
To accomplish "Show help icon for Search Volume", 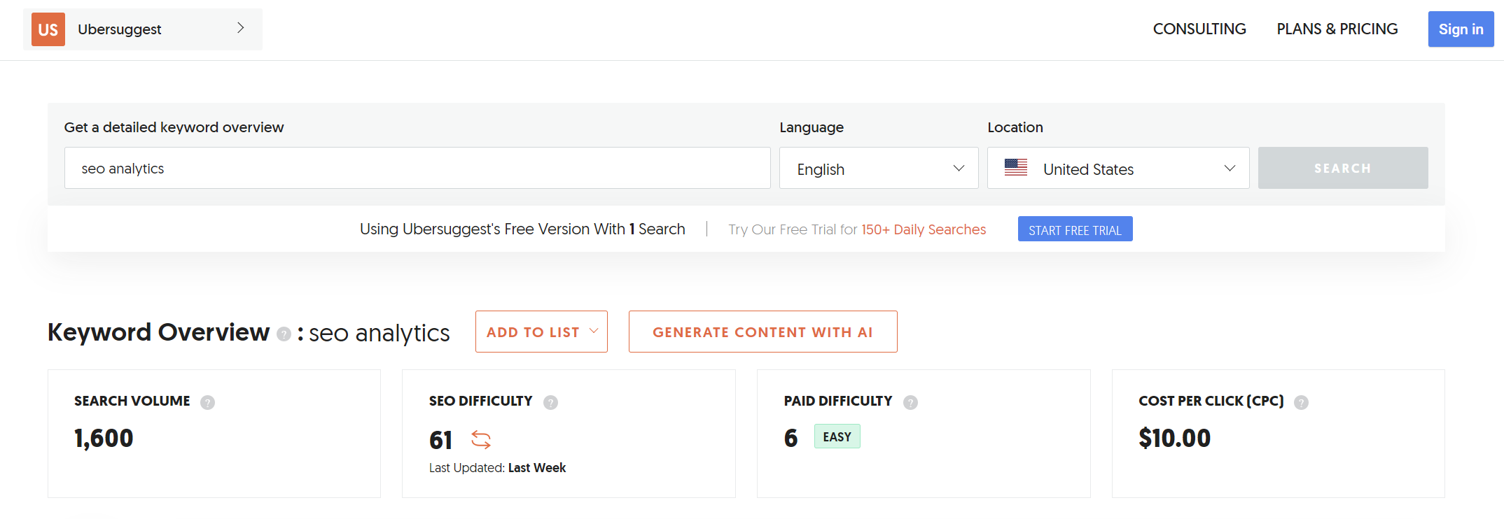I will 207,402.
